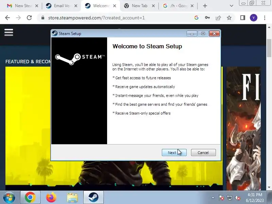Click the vertical scrollbar thumb
The image size is (272, 204).
[269, 48]
